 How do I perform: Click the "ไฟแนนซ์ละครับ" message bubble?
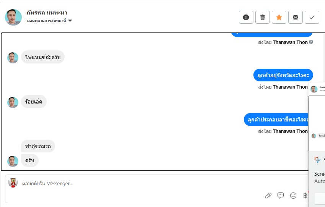click(x=43, y=57)
